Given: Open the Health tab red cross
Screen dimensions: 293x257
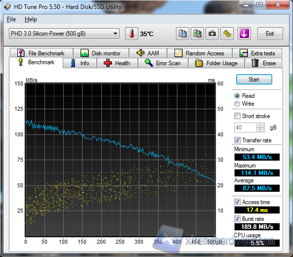Looking at the screenshot, I should [108, 63].
